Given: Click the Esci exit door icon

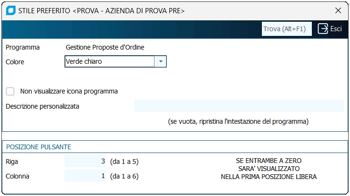Looking at the screenshot, I should 323,29.
